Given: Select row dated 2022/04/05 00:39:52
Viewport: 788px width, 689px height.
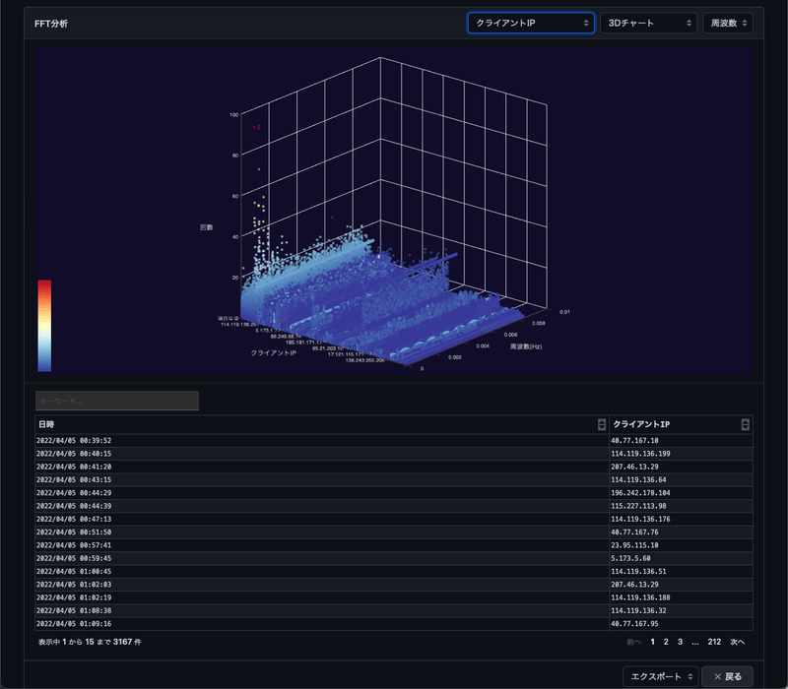Looking at the screenshot, I should (x=74, y=440).
